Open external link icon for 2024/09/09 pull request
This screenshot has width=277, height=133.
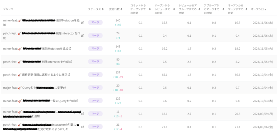82,114
